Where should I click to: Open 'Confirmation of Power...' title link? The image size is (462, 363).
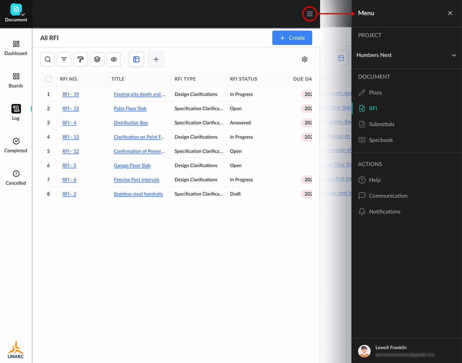[x=139, y=151]
